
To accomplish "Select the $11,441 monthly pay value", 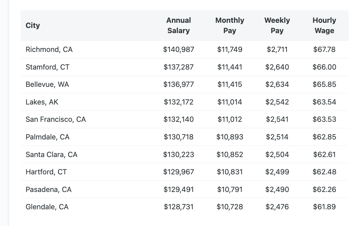I will click(230, 67).
